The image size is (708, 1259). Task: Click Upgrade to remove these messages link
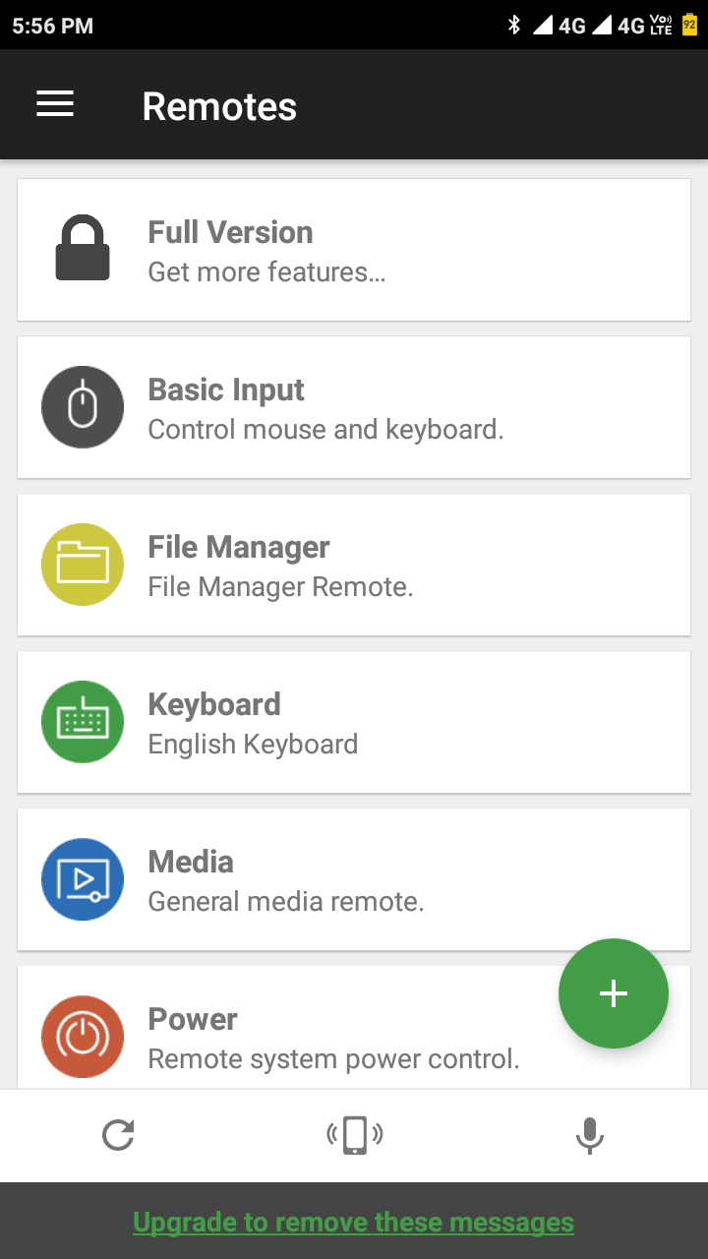click(354, 1223)
